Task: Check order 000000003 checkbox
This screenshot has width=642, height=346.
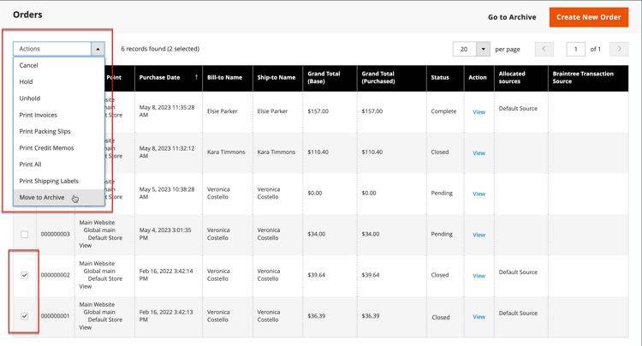Action: click(25, 234)
